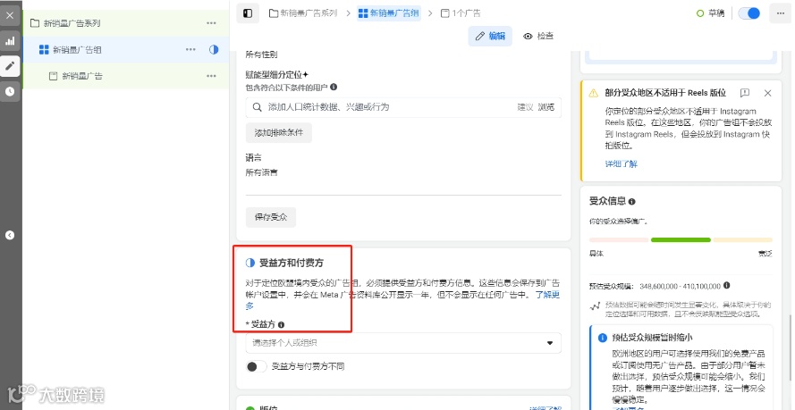The width and height of the screenshot is (795, 410).
Task: Open 详细了解 link in Reels warning
Action: point(622,164)
